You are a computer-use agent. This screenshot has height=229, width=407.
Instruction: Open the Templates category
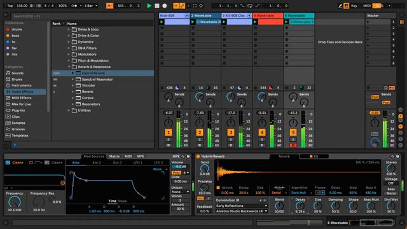[20, 135]
